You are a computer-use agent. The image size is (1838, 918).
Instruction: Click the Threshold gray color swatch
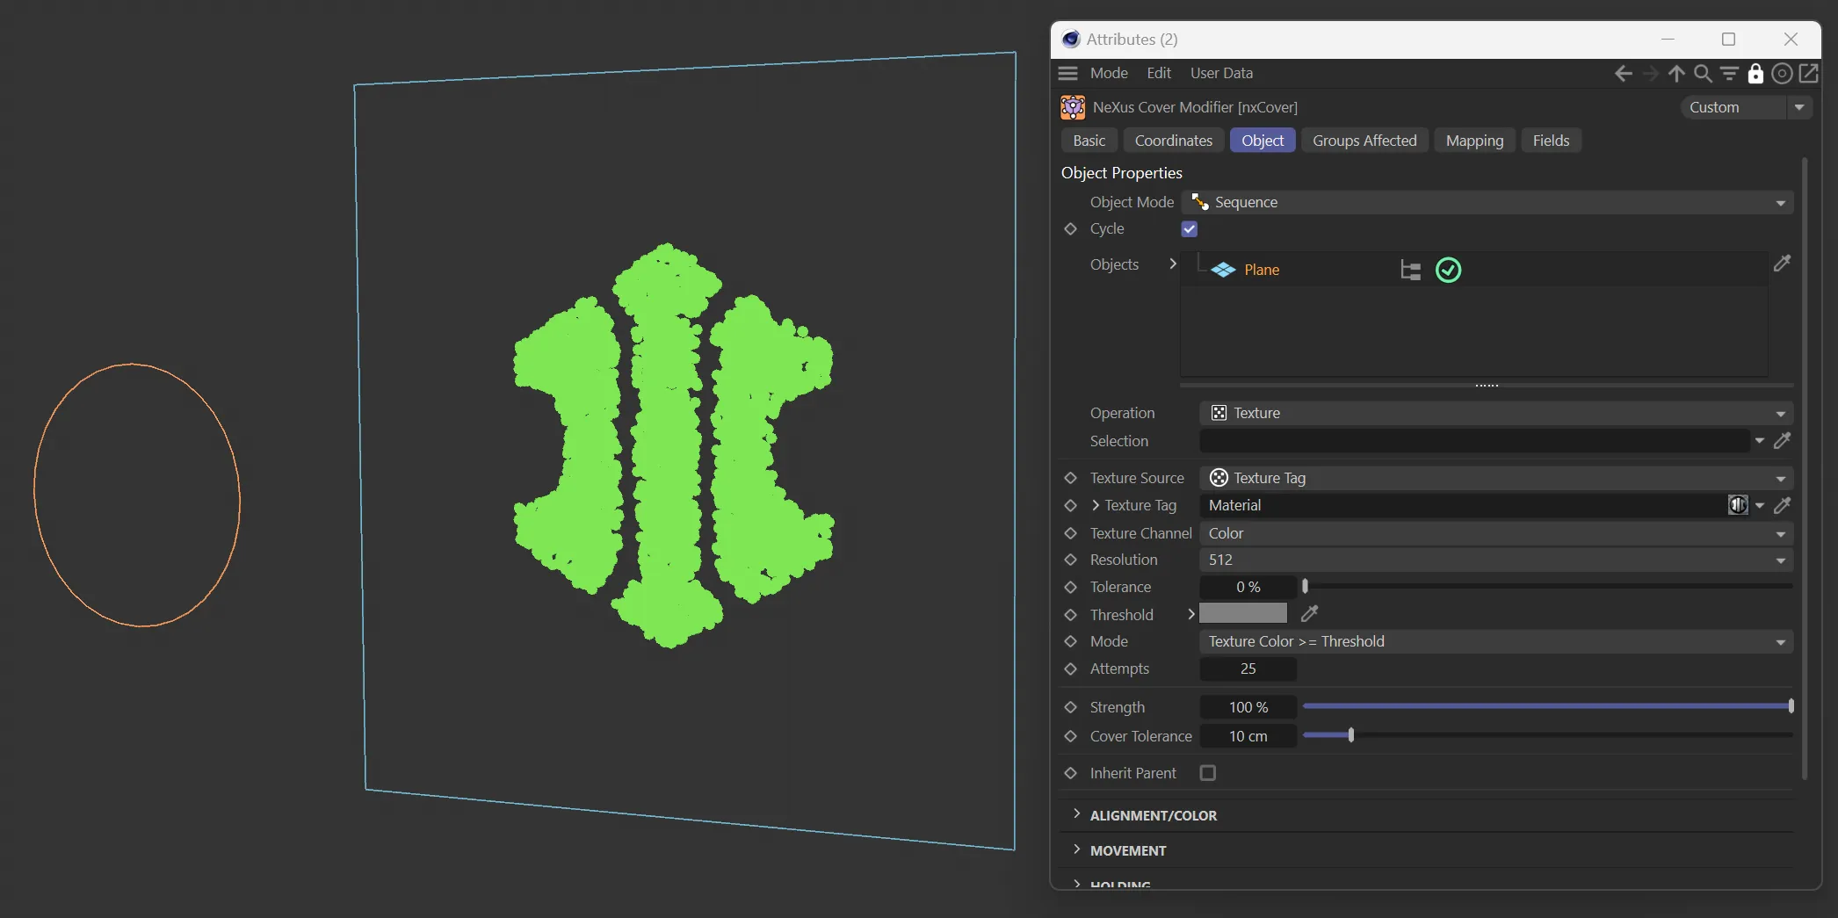1242,614
